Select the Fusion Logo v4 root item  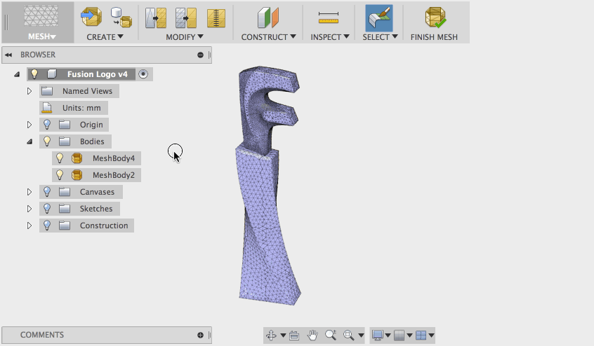pos(98,74)
